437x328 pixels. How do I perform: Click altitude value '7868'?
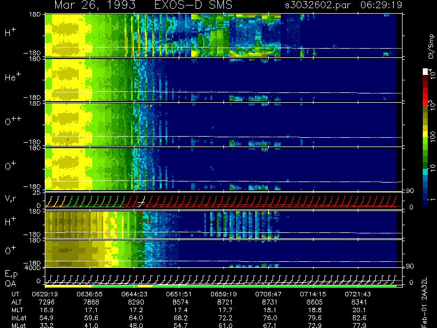[x=91, y=302]
